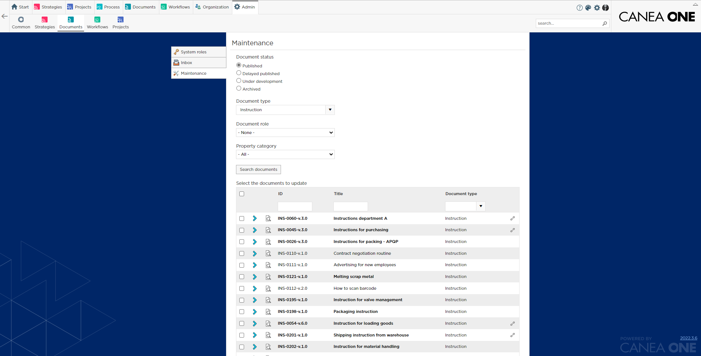This screenshot has height=356, width=701.
Task: Click the user profile avatar icon
Action: click(x=605, y=8)
